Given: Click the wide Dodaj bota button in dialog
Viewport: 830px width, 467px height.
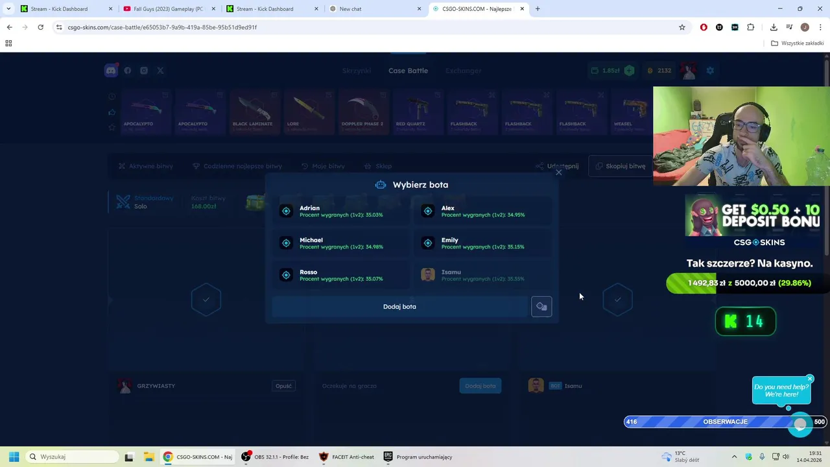Looking at the screenshot, I should pos(399,307).
